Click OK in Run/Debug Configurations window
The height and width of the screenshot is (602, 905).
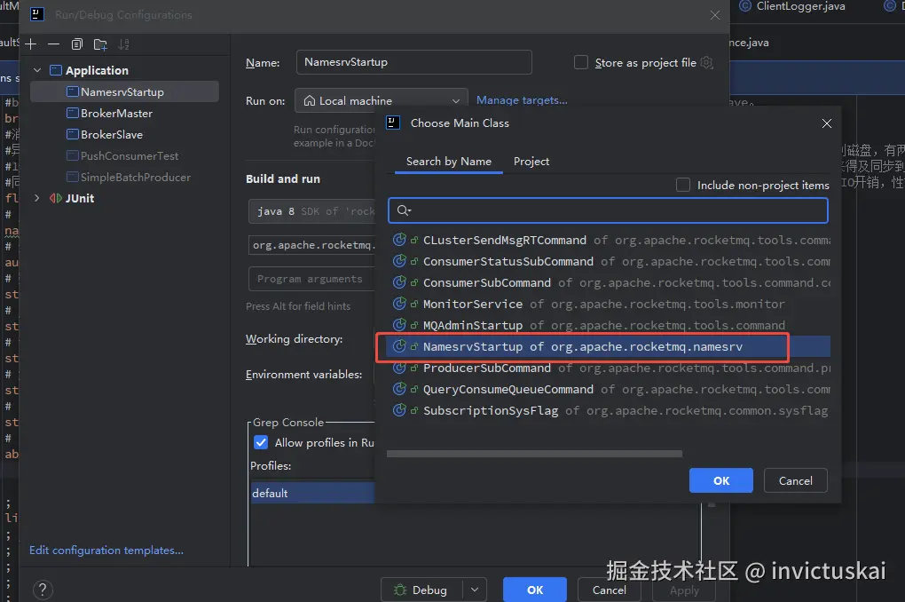pyautogui.click(x=534, y=590)
